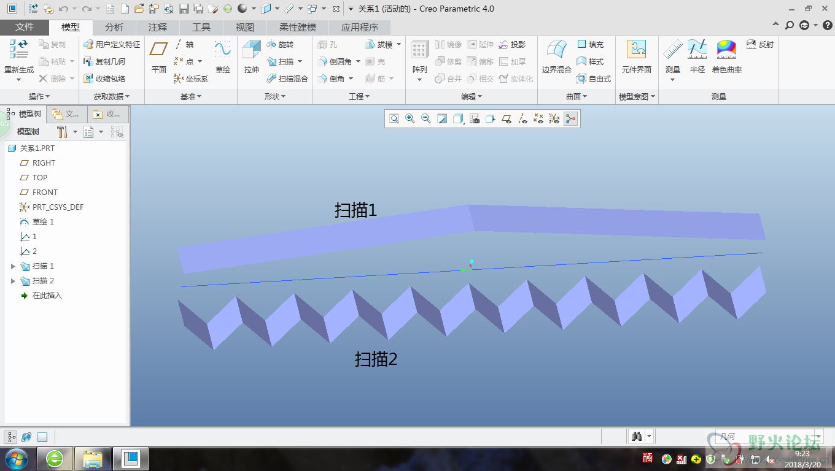Open the 编辑 group dropdown
The image size is (835, 471).
point(472,97)
